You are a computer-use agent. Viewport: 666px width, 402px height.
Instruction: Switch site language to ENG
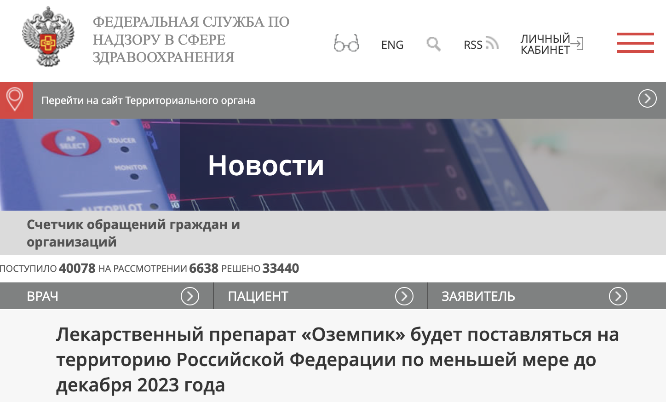[392, 45]
